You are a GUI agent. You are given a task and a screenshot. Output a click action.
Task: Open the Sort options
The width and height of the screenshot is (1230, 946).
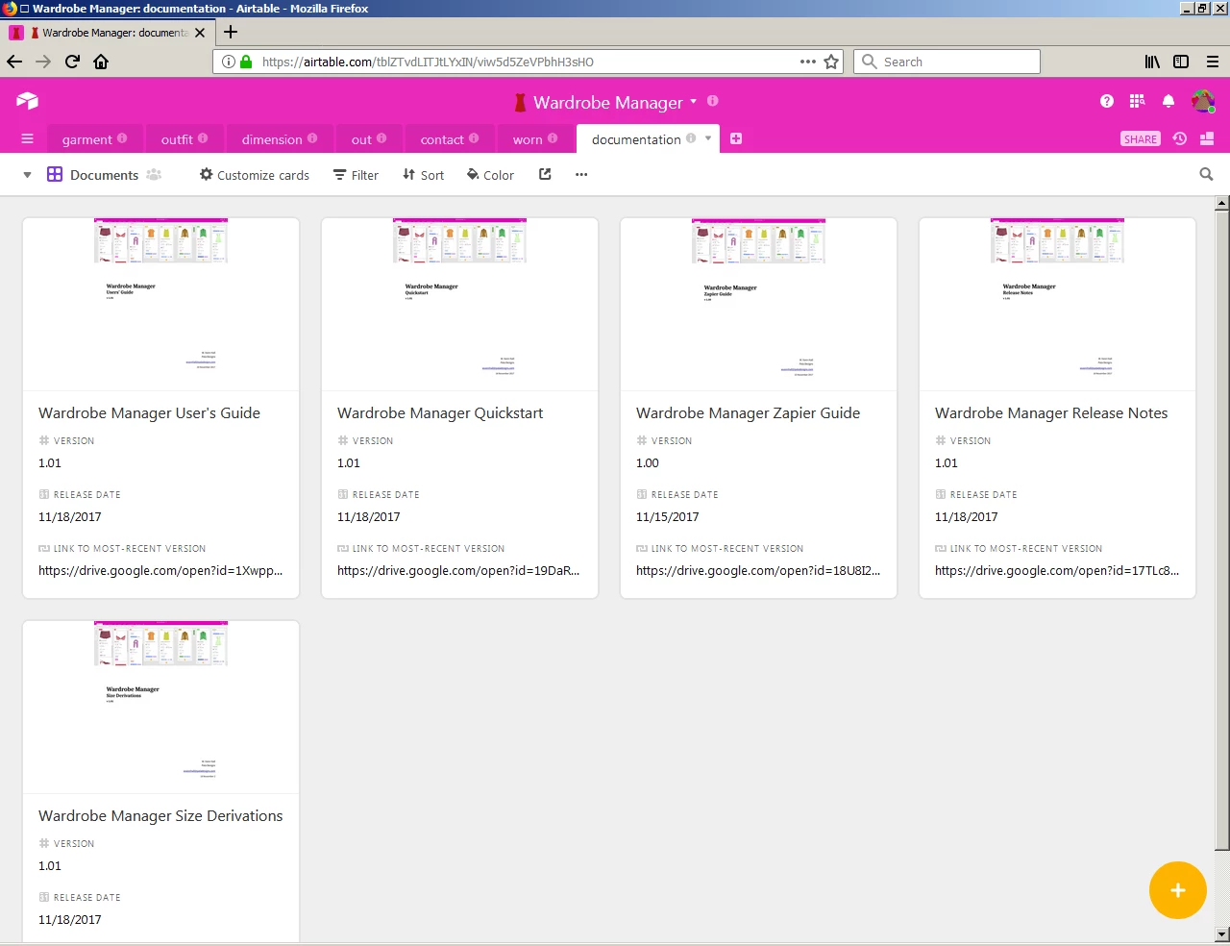[x=424, y=175]
